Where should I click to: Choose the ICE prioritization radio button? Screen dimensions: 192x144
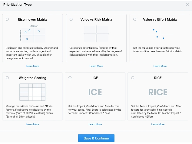70,78
